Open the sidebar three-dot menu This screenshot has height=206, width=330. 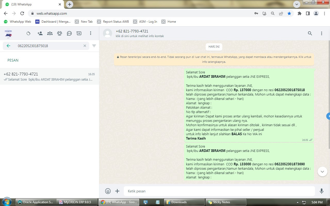[90, 33]
